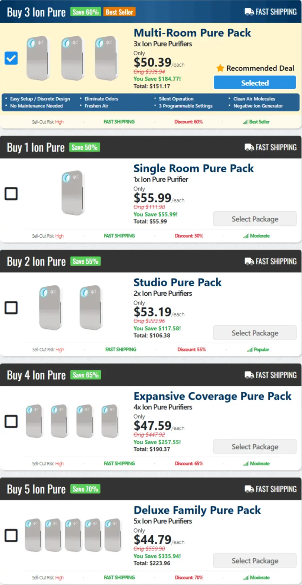Click the Save 60% badge

click(86, 12)
